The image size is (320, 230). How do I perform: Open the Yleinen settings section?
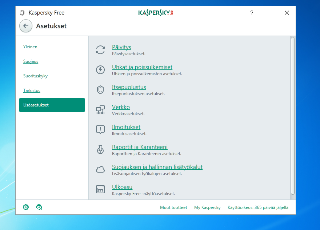30,47
